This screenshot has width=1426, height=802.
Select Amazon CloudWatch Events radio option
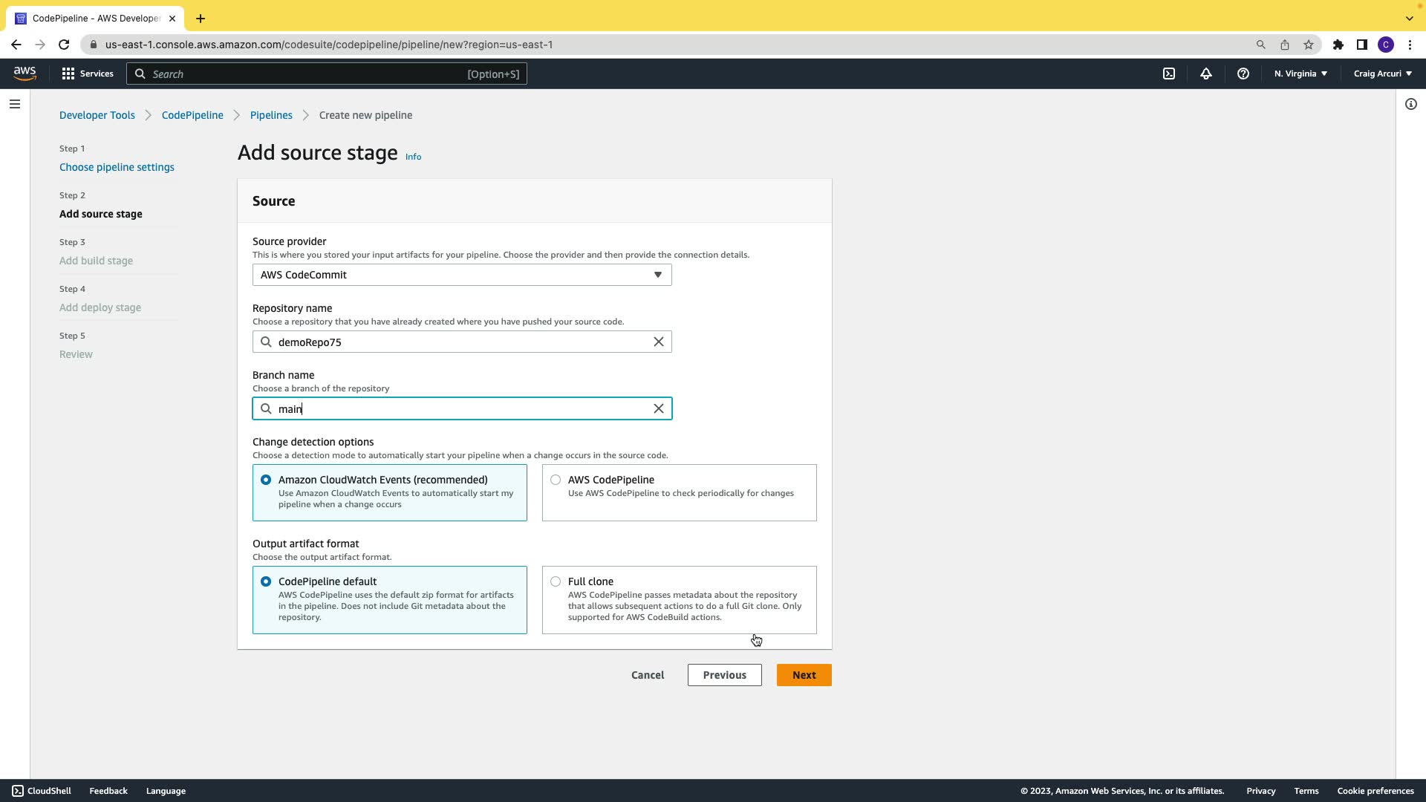(x=266, y=480)
